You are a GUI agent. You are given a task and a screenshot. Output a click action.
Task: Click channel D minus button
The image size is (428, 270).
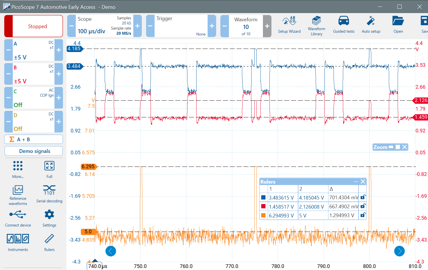(9, 122)
